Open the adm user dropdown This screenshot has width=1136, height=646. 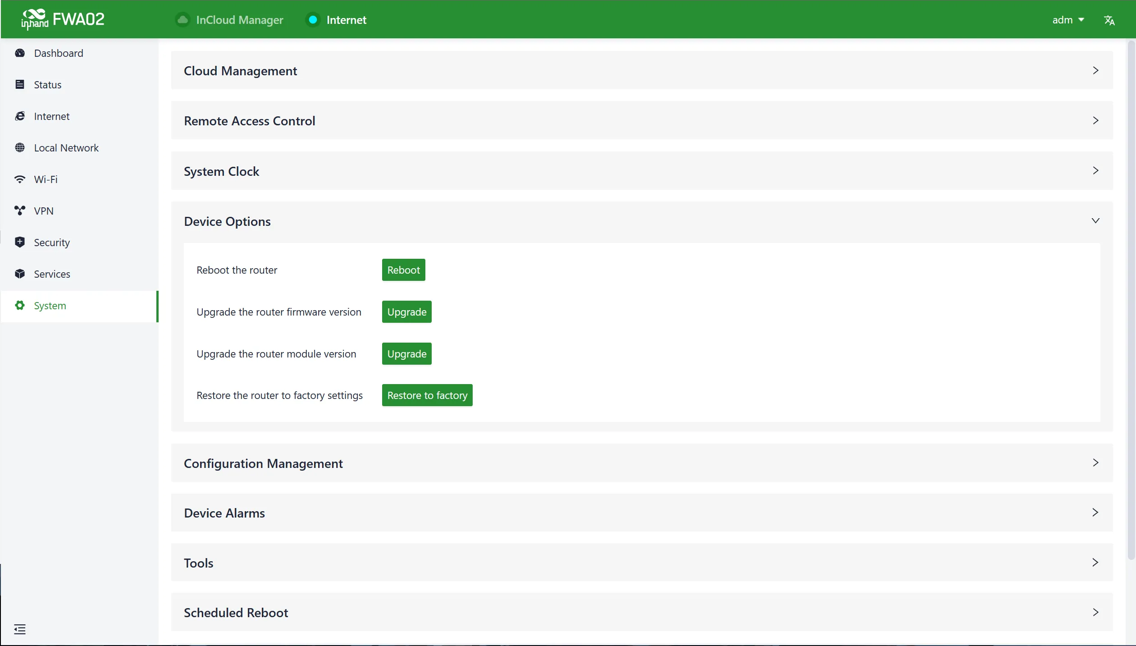(x=1068, y=20)
